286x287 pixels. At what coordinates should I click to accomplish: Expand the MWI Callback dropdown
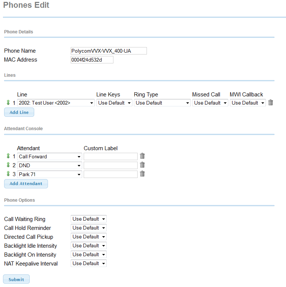(x=248, y=103)
